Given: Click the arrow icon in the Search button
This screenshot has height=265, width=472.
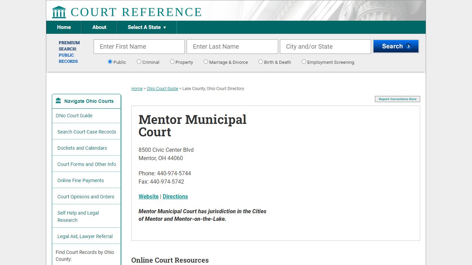Looking at the screenshot, I should pos(409,46).
